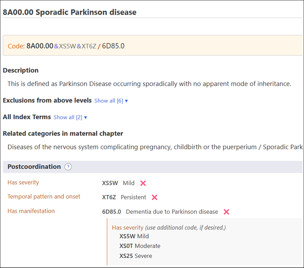Image resolution: width=304 pixels, height=268 pixels.
Task: Click the Temporal pattern and onset label
Action: click(x=43, y=197)
